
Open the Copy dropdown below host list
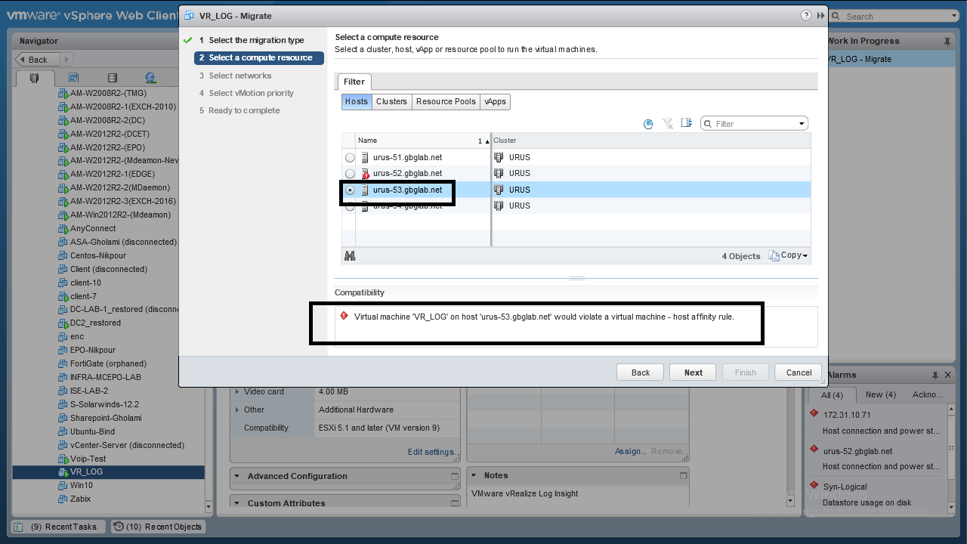point(788,255)
